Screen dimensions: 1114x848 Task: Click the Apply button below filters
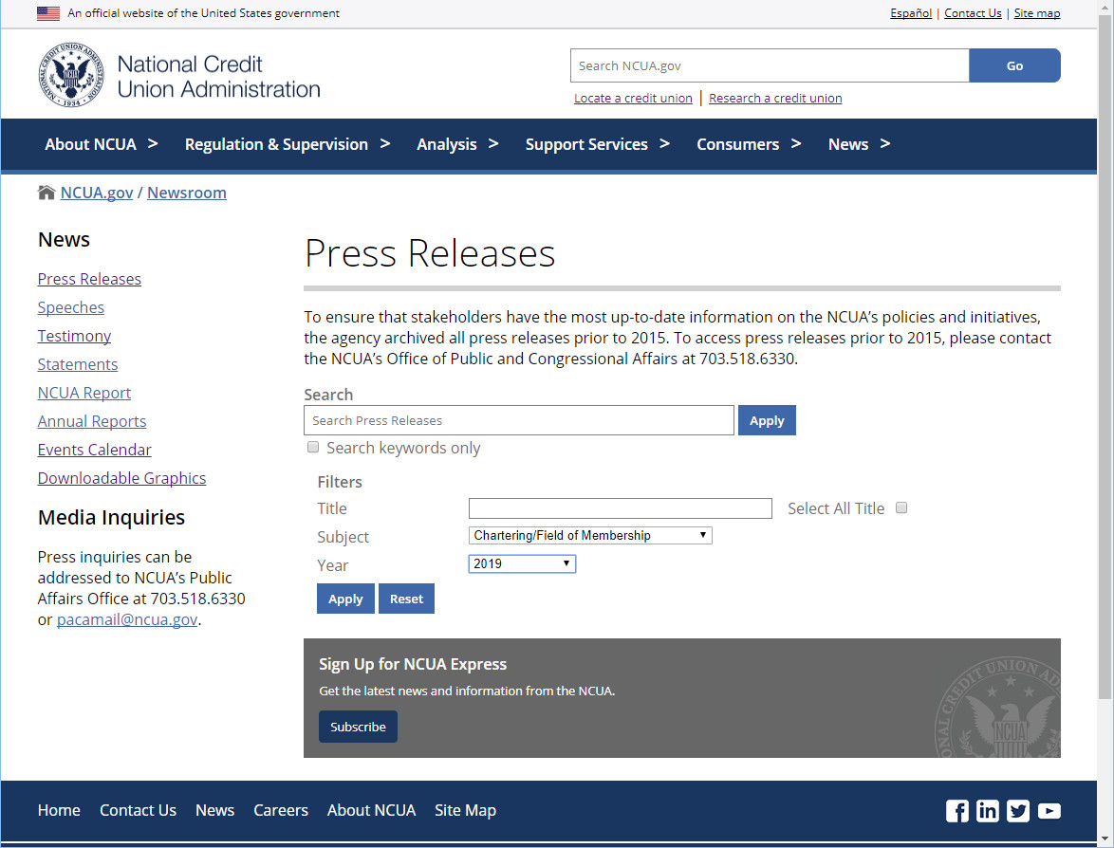point(345,599)
